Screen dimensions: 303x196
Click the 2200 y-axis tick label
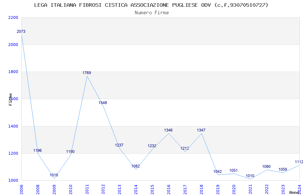point(13,17)
